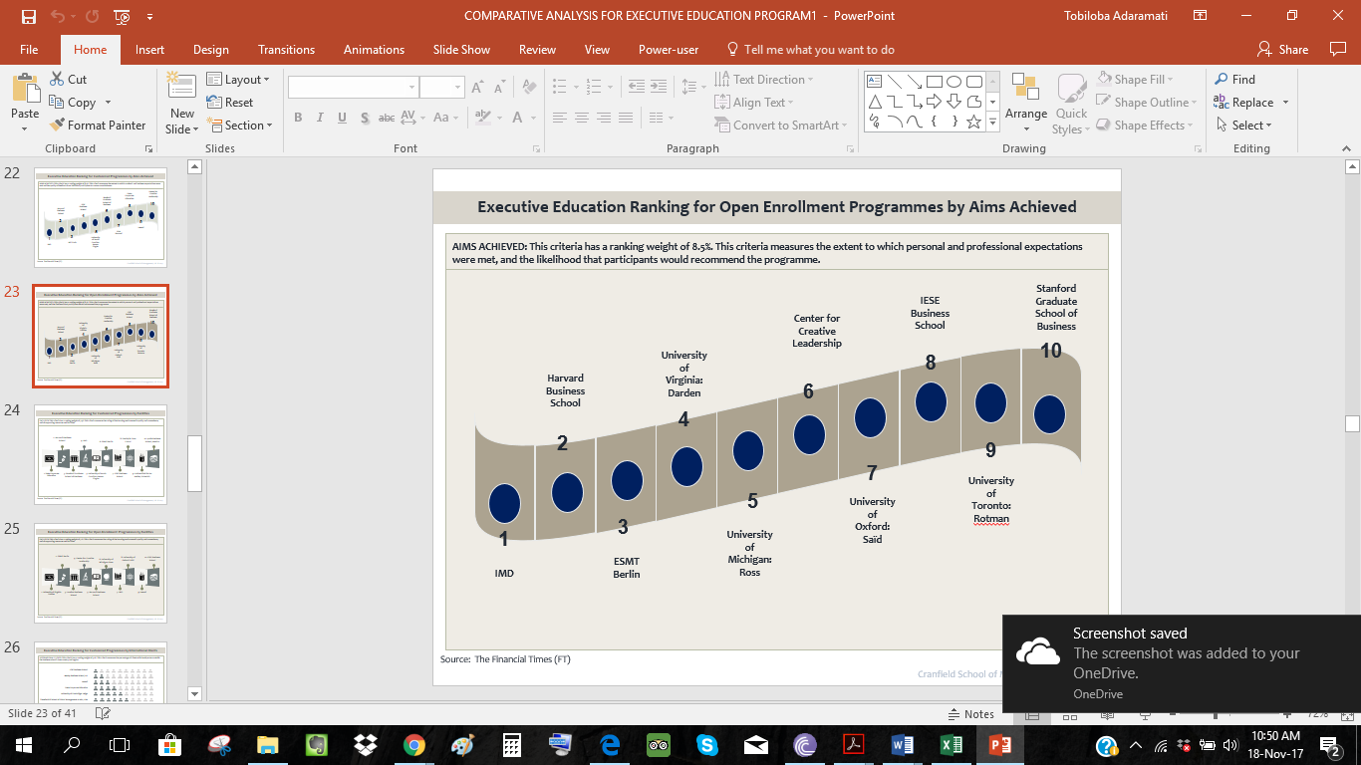Pick the star shape from the shapes gallery
Viewport: 1361px width, 765px height.
coord(973,122)
